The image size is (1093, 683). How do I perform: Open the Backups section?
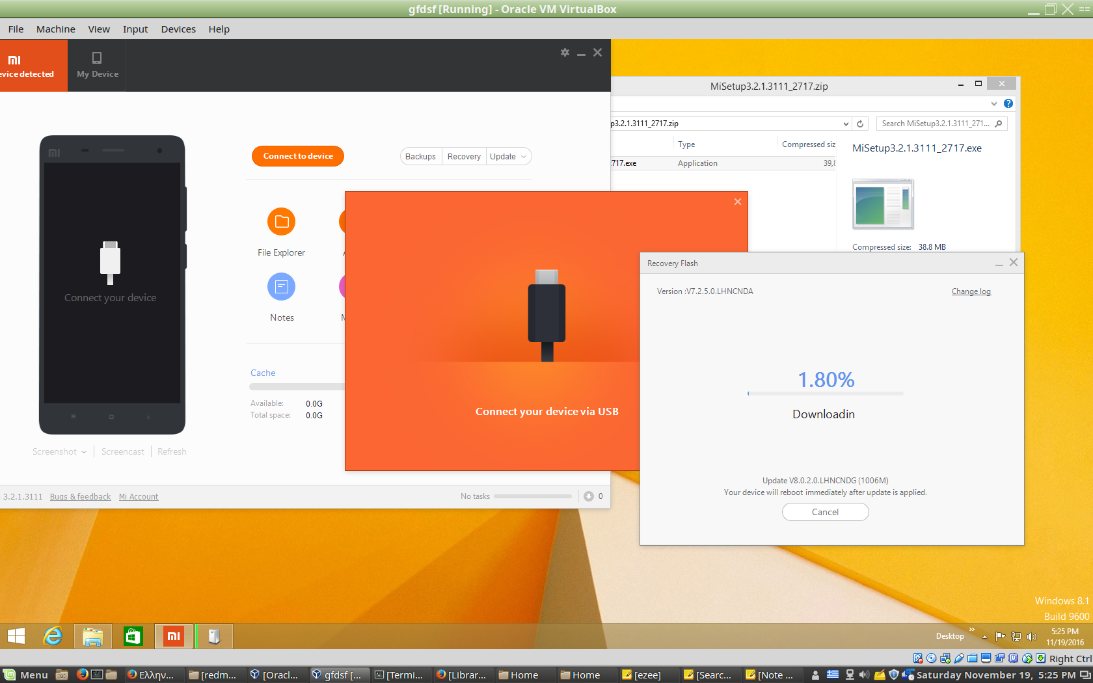pos(420,157)
